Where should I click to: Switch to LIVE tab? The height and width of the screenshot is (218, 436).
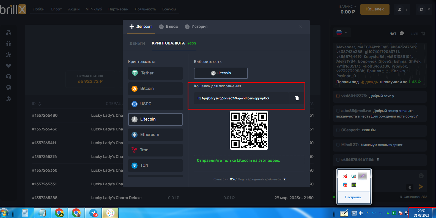418,33
